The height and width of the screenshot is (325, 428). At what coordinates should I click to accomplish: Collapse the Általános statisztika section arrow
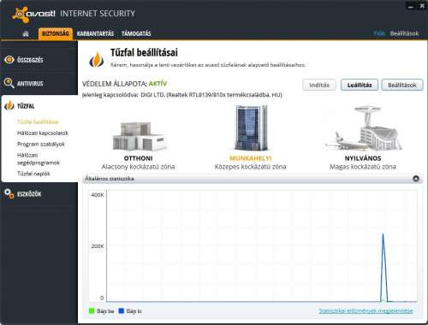[416, 179]
